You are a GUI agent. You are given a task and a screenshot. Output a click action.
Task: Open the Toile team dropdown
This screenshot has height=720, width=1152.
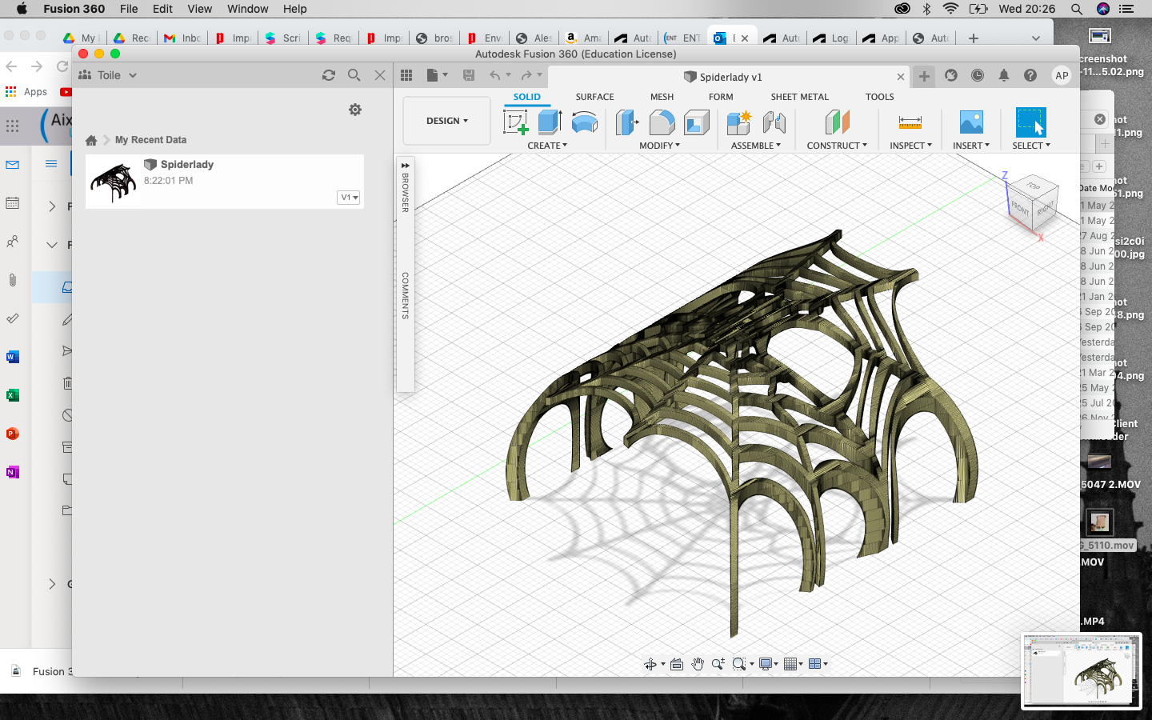pyautogui.click(x=109, y=75)
